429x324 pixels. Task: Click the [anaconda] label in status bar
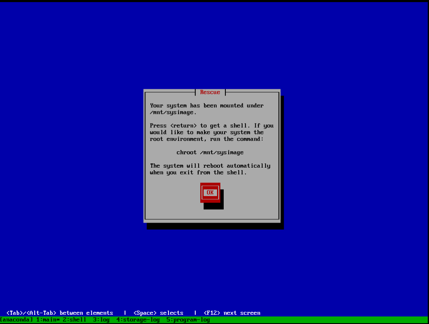[x=16, y=319]
